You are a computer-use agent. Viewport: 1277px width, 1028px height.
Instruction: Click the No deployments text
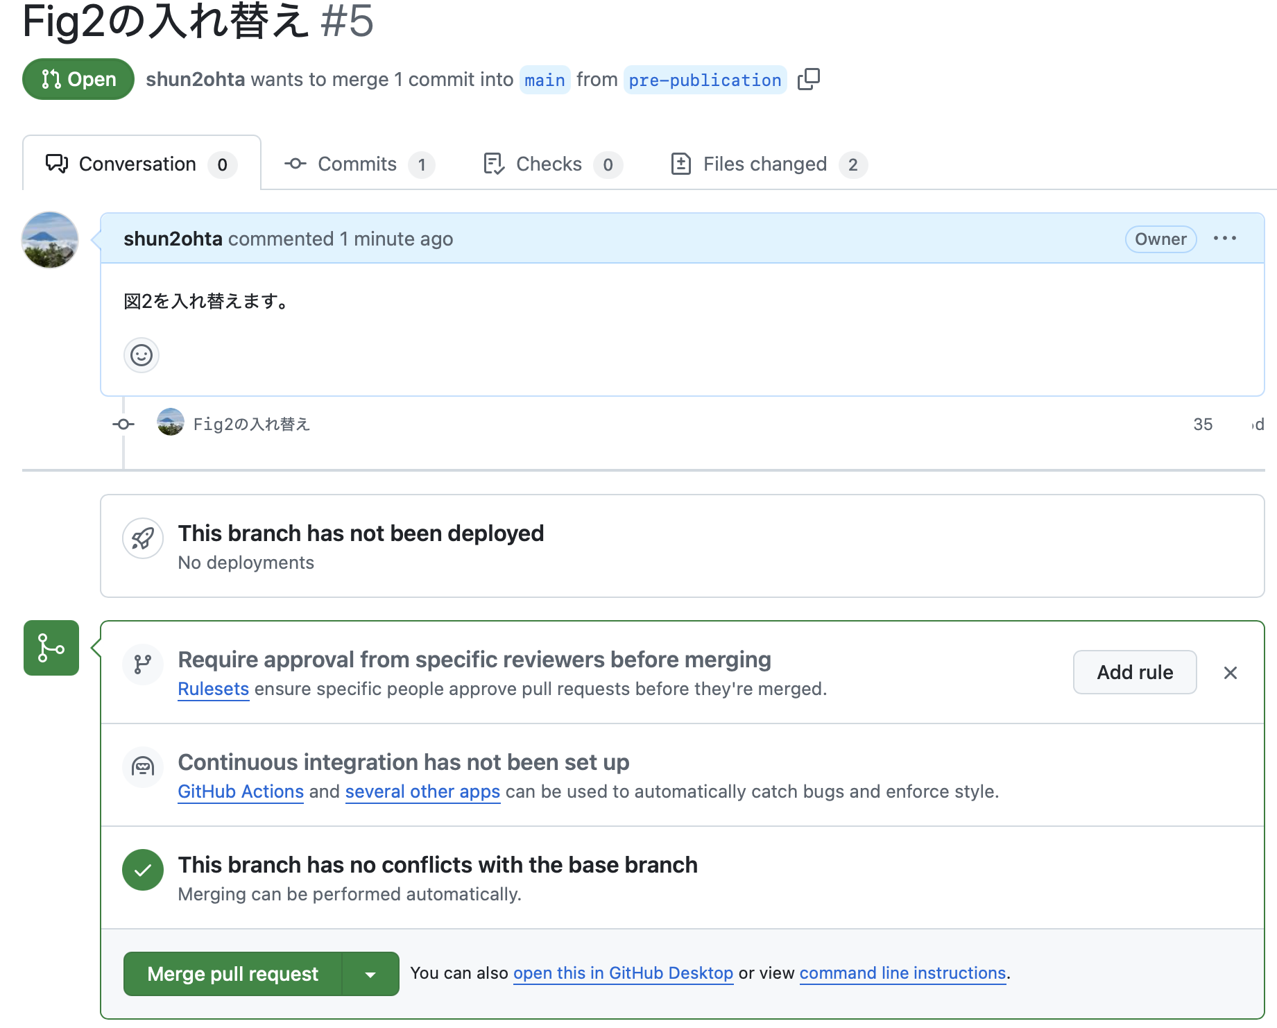click(x=246, y=563)
